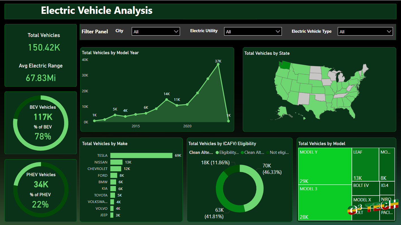Select the MODEL 3 treemap tile
Viewport: 401px width, 225px height.
coord(325,203)
